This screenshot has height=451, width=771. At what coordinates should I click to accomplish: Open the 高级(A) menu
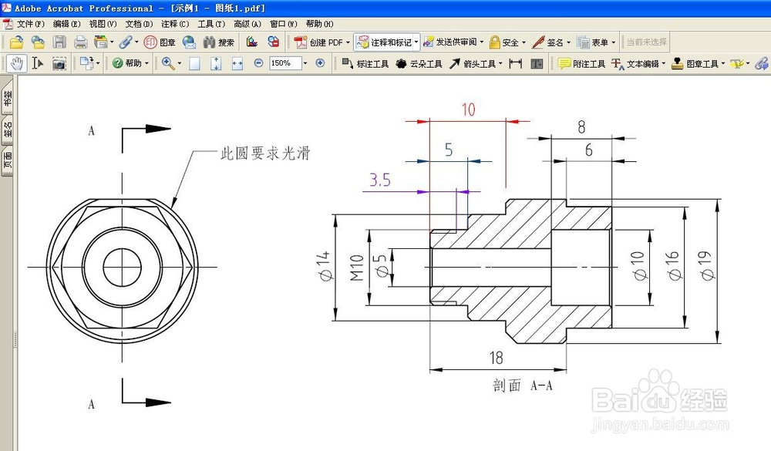pyautogui.click(x=247, y=24)
